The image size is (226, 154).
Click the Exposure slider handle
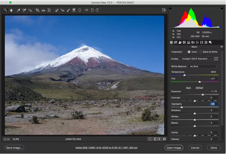203,94
